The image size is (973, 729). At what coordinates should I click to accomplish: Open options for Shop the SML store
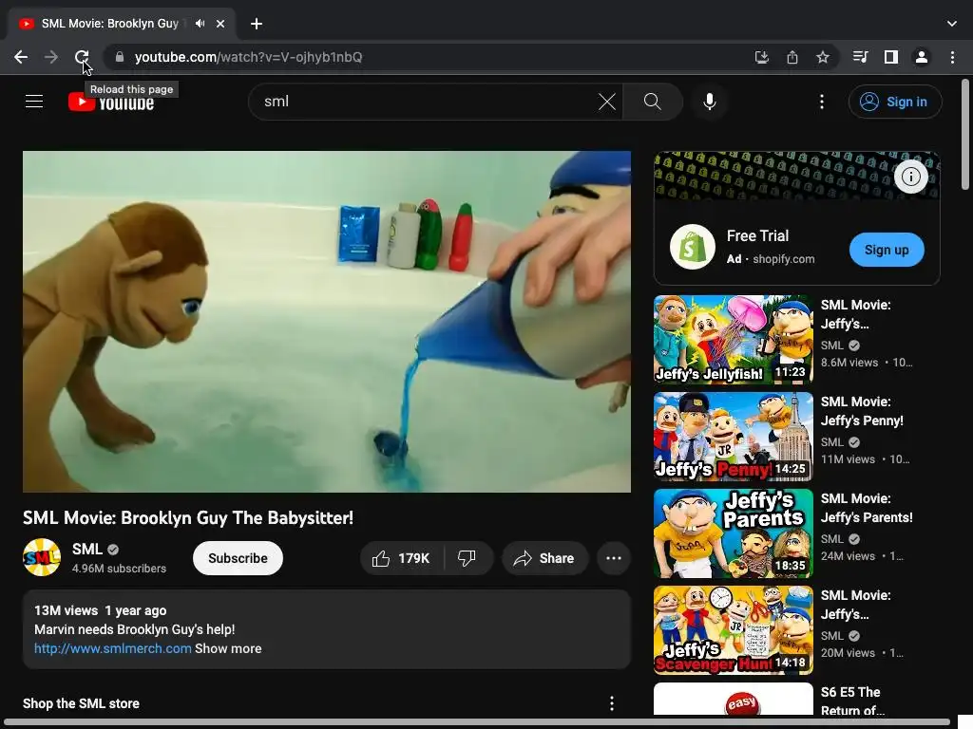[612, 703]
